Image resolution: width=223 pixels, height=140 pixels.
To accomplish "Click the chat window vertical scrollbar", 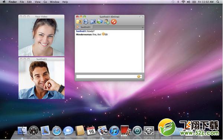I will [143, 51].
